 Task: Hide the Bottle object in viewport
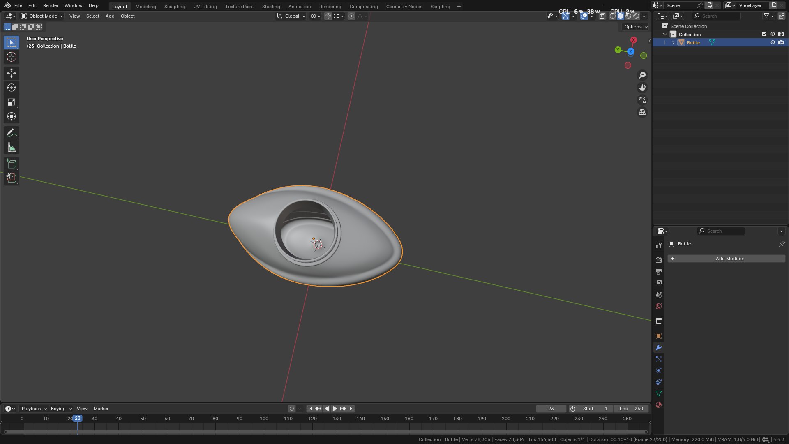[x=773, y=42]
